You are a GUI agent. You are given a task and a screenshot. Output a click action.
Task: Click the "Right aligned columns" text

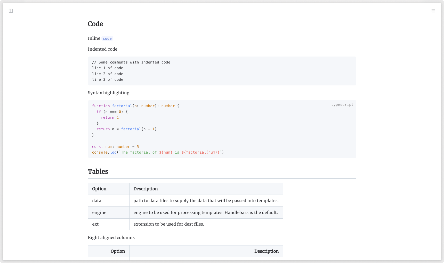point(111,237)
